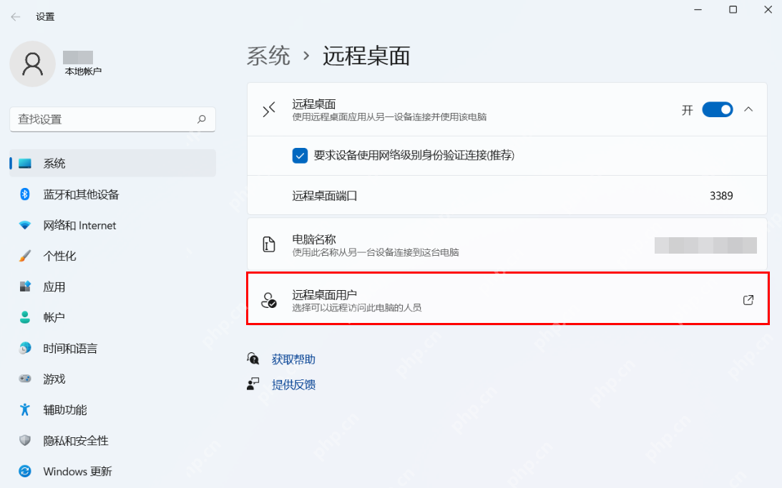Image resolution: width=782 pixels, height=488 pixels.
Task: Click the Bluetooth icon beside 蓝牙和其他设备
Action: tap(25, 194)
